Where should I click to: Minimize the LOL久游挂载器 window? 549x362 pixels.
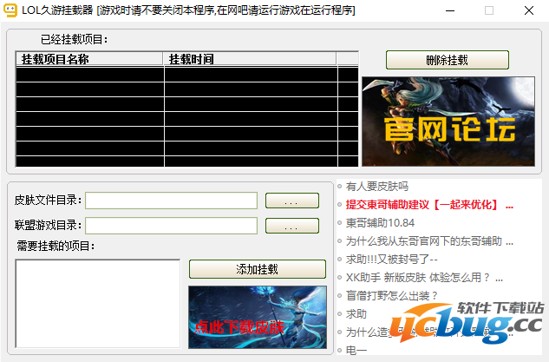448,10
